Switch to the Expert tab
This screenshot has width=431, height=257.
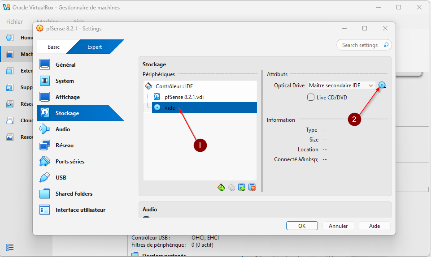tap(95, 47)
